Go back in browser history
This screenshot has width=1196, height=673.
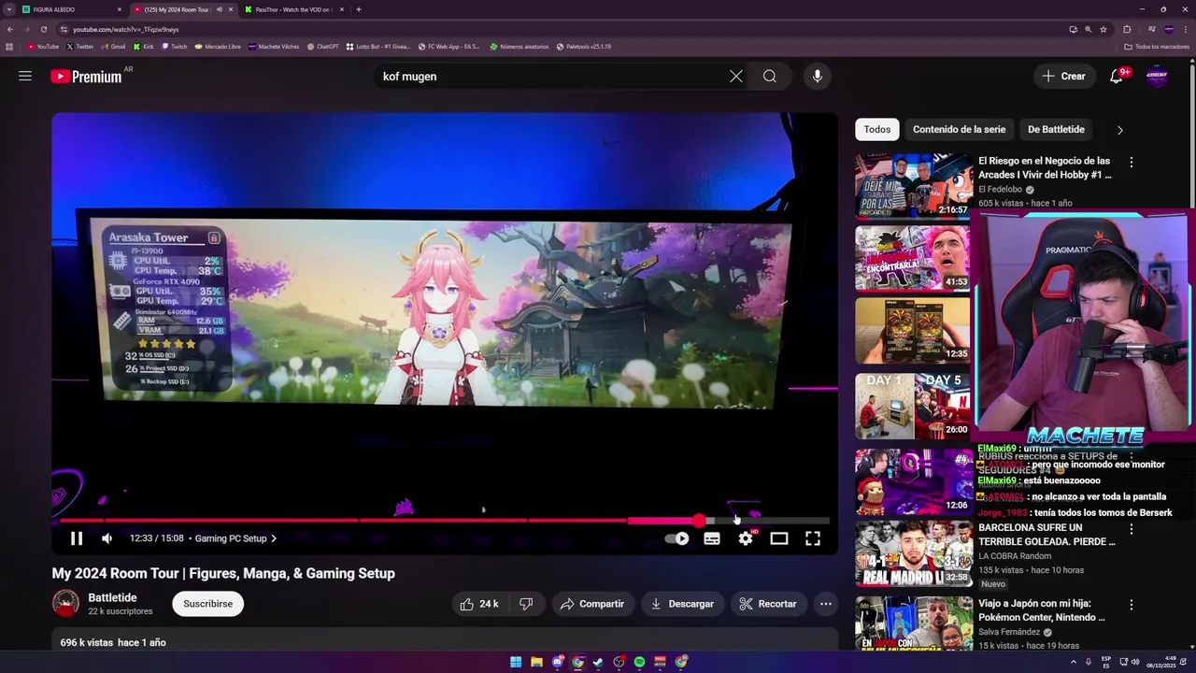[10, 29]
